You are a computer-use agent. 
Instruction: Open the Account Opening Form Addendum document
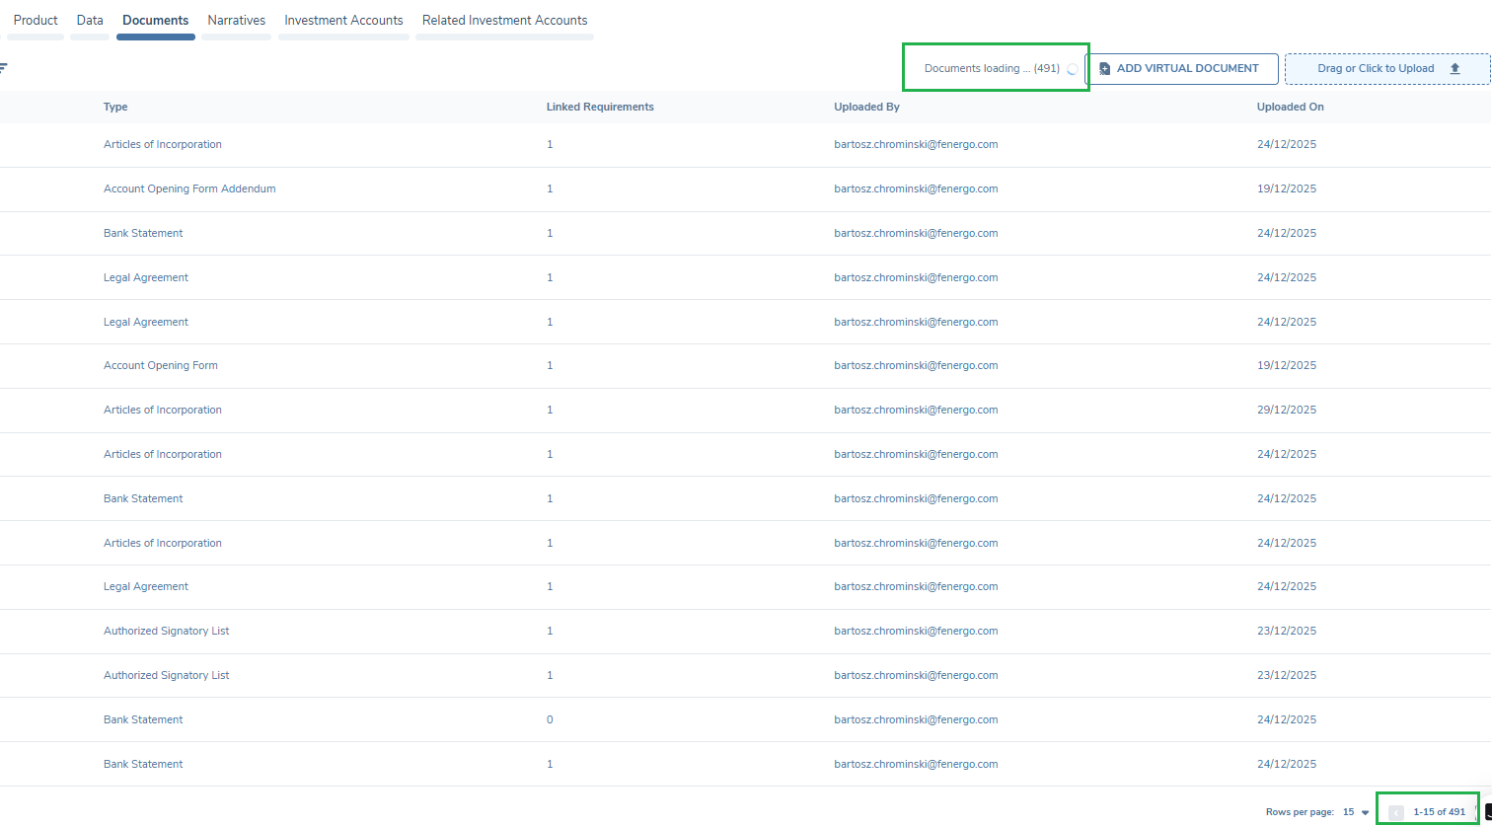pos(189,188)
